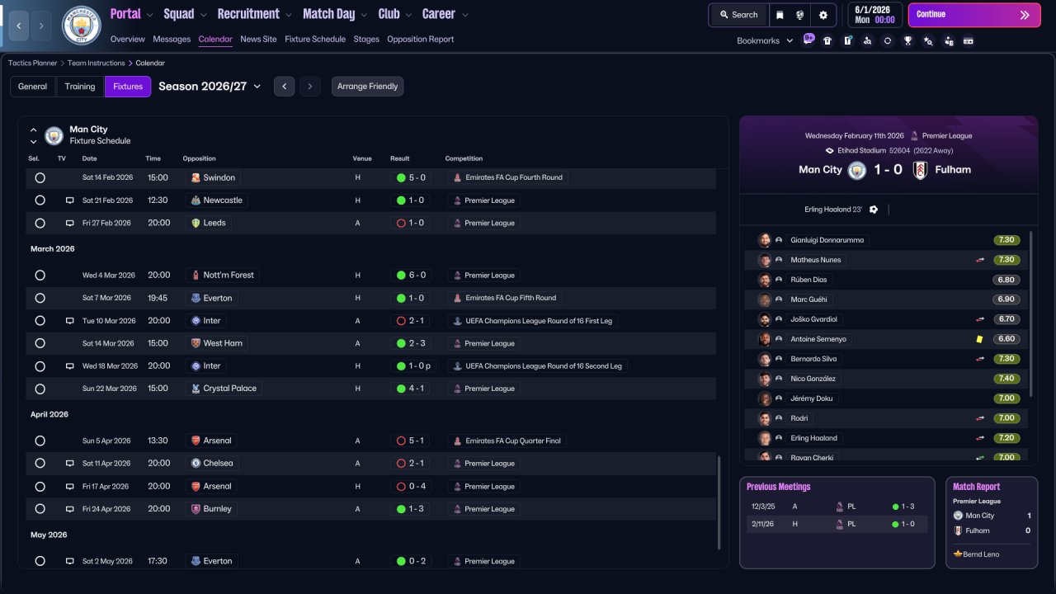Click the circular arrows shortcut in the bookmarks bar
1056x594 pixels.
888,40
